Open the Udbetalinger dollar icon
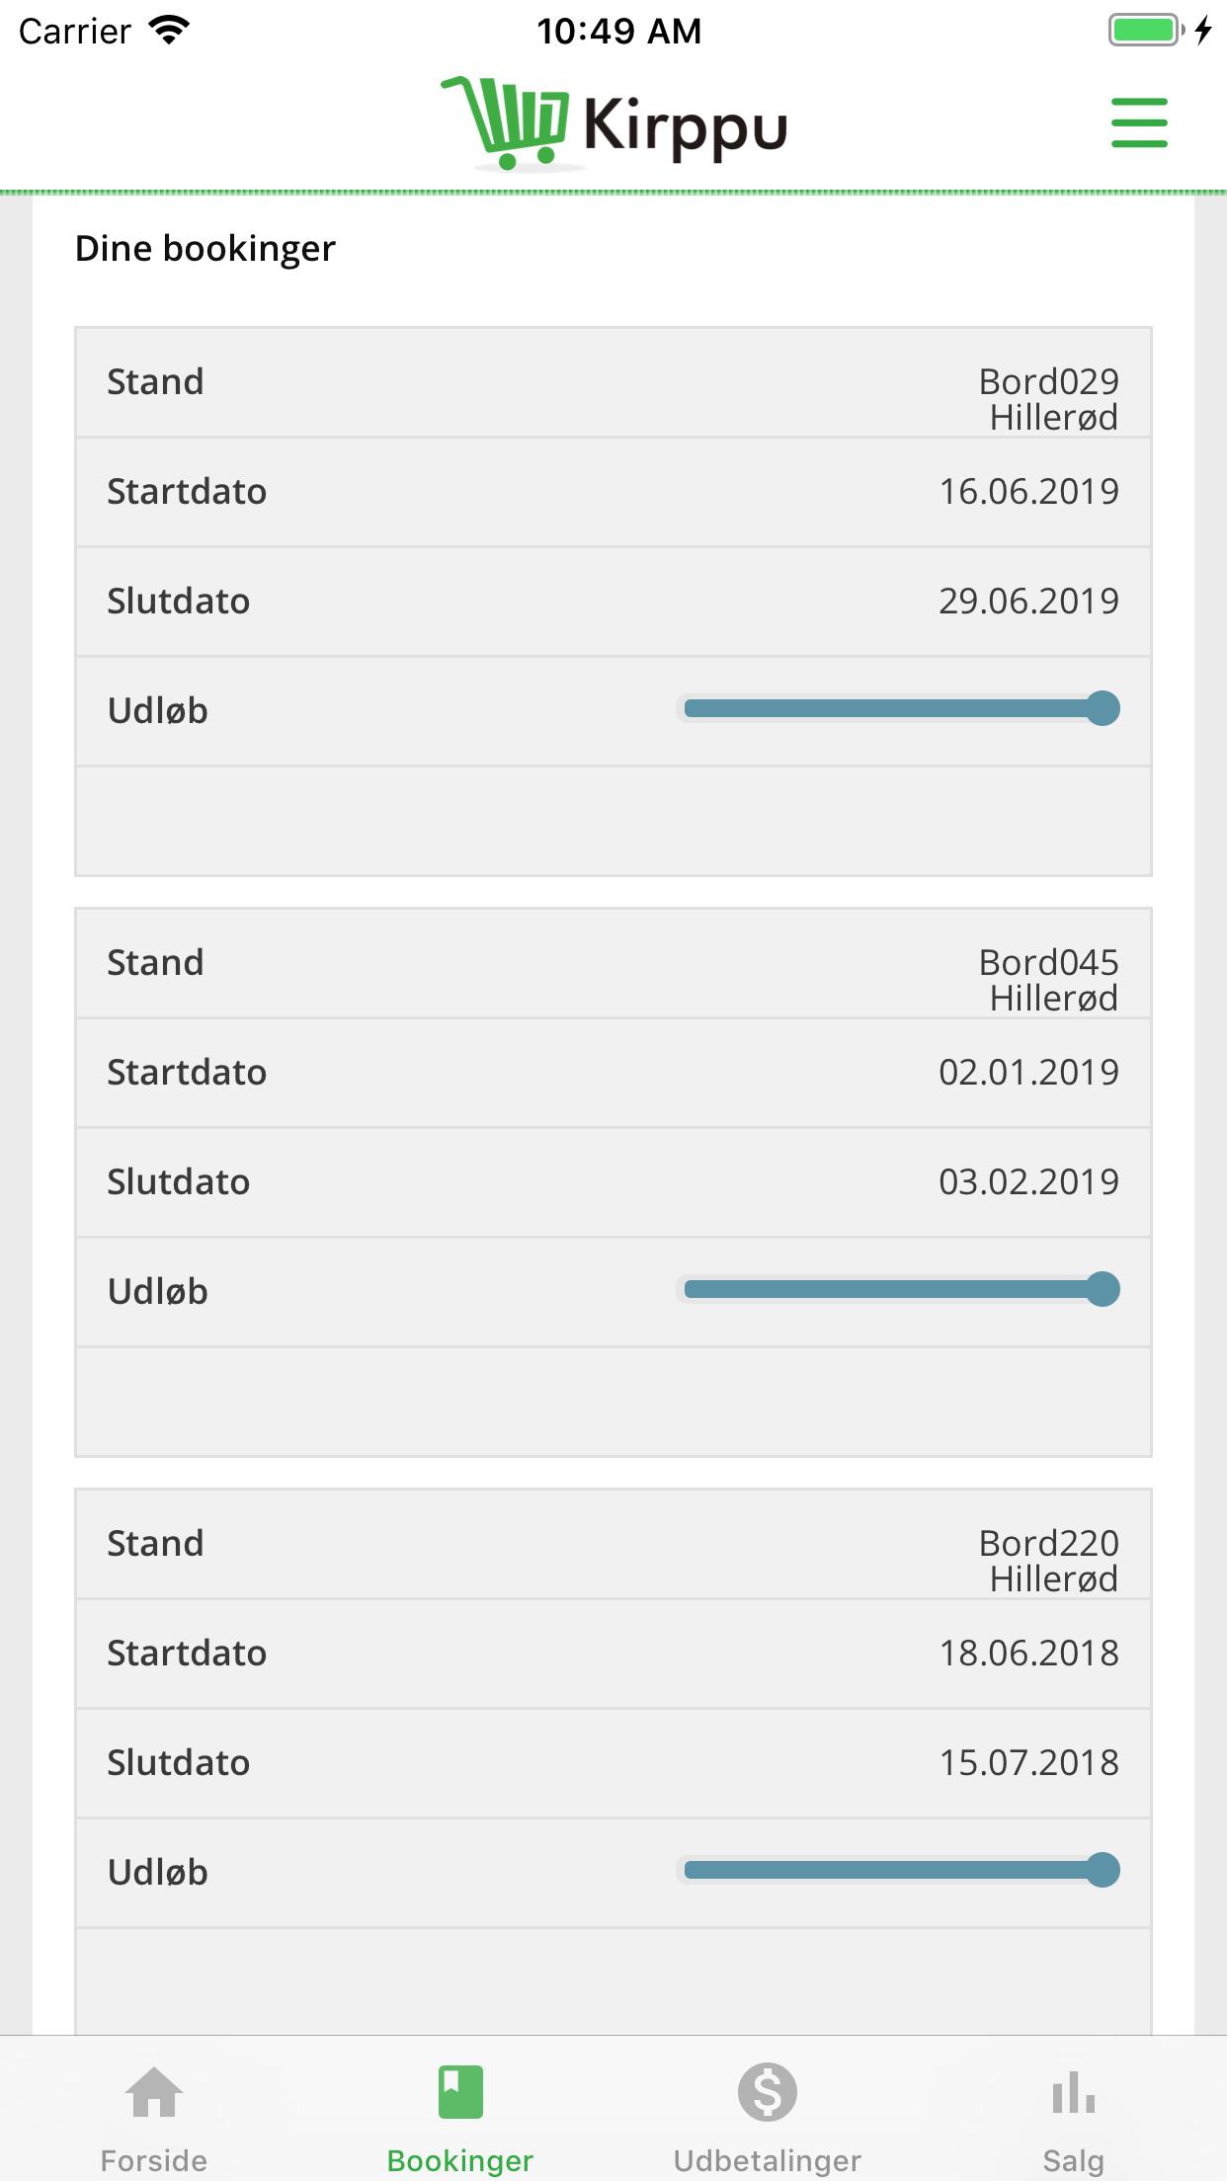Screen dimensions: 1227x2181 (x=768, y=2092)
